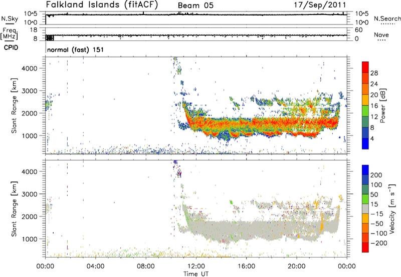Click the 'Beam 05' label
This screenshot has height=277, width=401.
point(195,5)
